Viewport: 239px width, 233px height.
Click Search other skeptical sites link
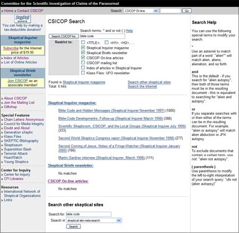pyautogui.click(x=149, y=82)
